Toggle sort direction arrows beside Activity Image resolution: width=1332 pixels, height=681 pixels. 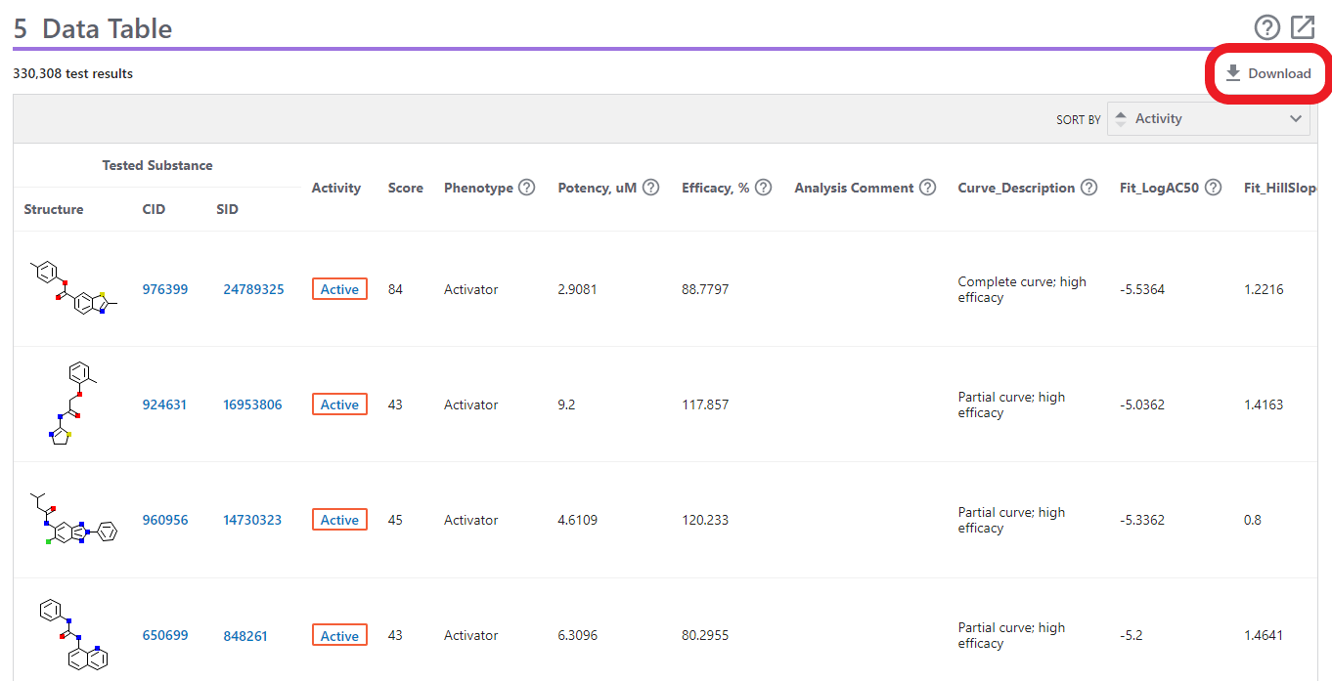[x=1121, y=119]
